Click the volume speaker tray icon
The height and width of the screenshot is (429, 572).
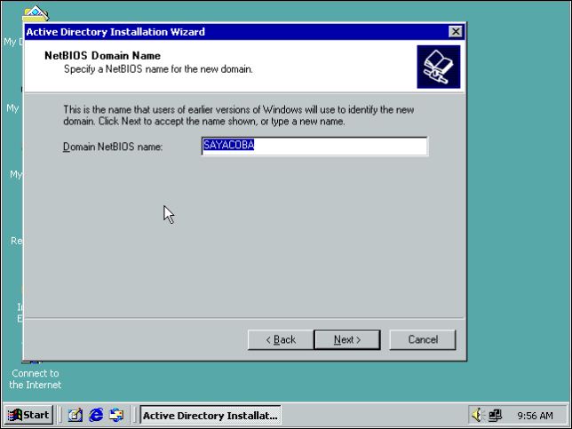(476, 415)
